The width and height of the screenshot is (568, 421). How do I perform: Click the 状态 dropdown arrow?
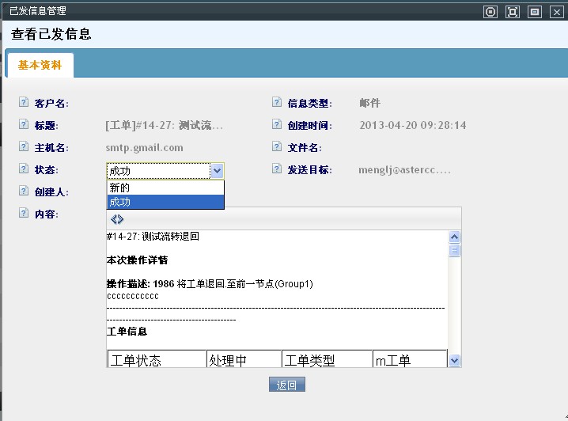(x=218, y=171)
